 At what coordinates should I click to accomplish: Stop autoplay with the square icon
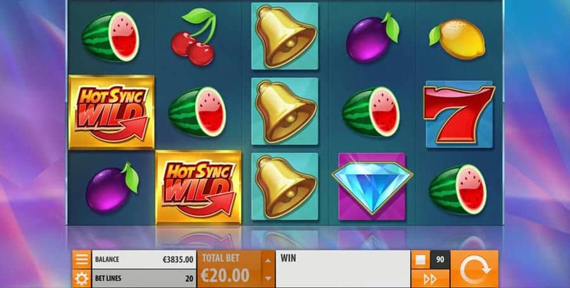(x=421, y=260)
